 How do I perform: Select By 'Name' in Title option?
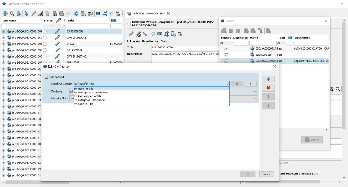[x=152, y=89]
